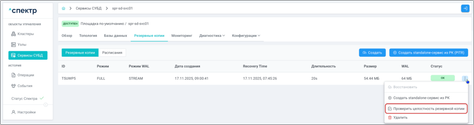Expand the Конфигурации dropdown tab
Image resolution: width=474 pixels, height=125 pixels.
pyautogui.click(x=246, y=36)
